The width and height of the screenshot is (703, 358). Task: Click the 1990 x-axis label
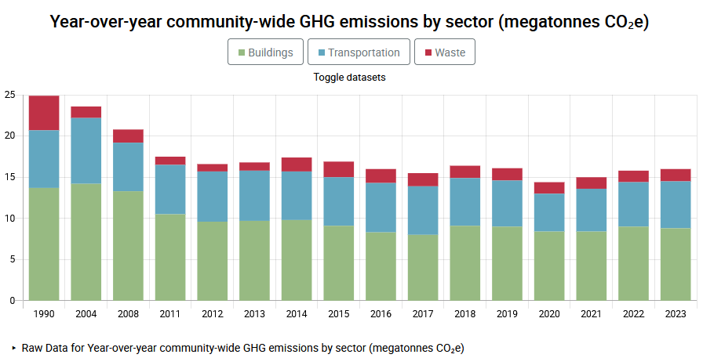point(44,314)
